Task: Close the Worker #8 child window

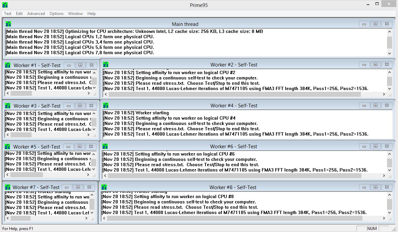Action: (x=387, y=187)
